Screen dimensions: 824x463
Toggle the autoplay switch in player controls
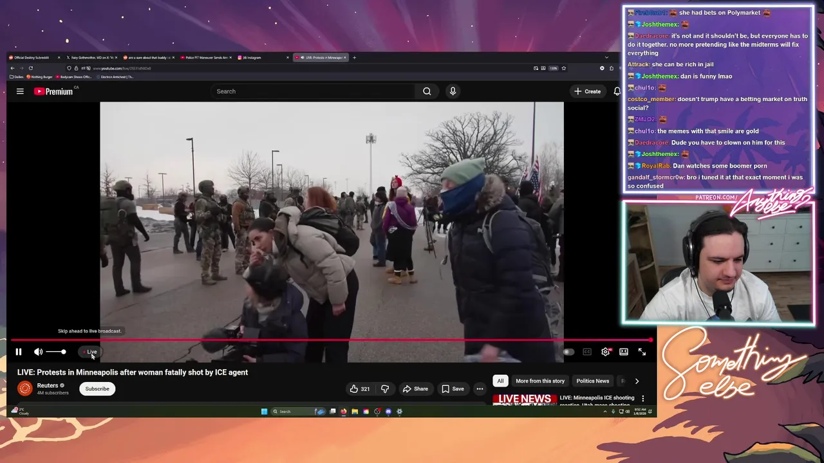(568, 352)
